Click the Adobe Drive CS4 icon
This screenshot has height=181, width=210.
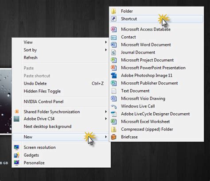(x=16, y=119)
